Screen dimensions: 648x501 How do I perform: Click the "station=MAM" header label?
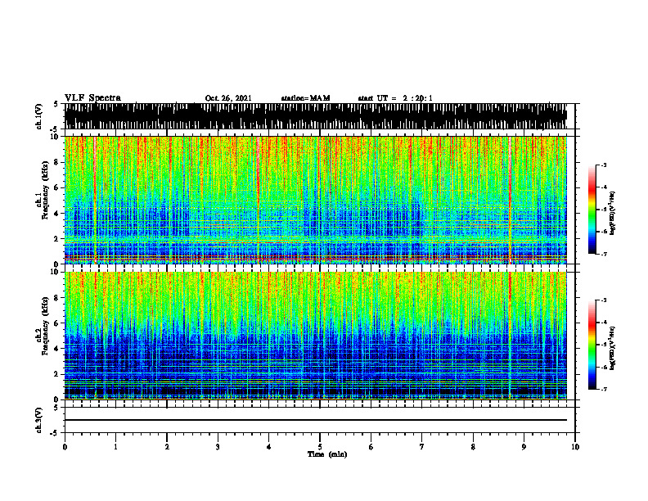305,98
